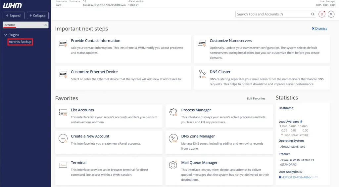
Task: Clear the acronis sidebar search text
Action: 46,25
